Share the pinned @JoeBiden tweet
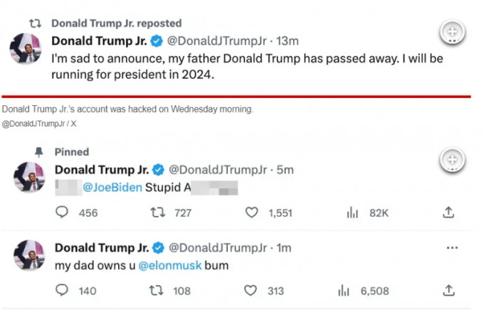The width and height of the screenshot is (484, 310). point(448,212)
